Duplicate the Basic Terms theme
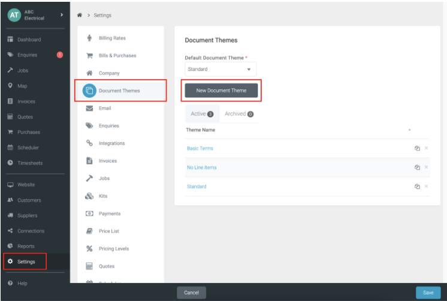This screenshot has width=447, height=301. tap(417, 148)
